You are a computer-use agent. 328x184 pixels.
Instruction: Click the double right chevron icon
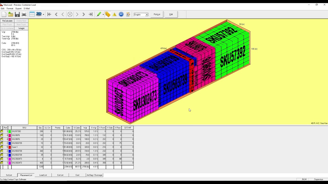pyautogui.click(x=84, y=14)
